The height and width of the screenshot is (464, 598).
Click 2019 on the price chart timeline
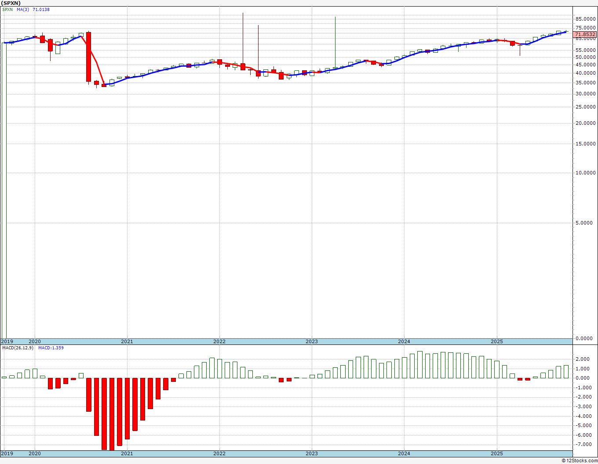point(7,341)
